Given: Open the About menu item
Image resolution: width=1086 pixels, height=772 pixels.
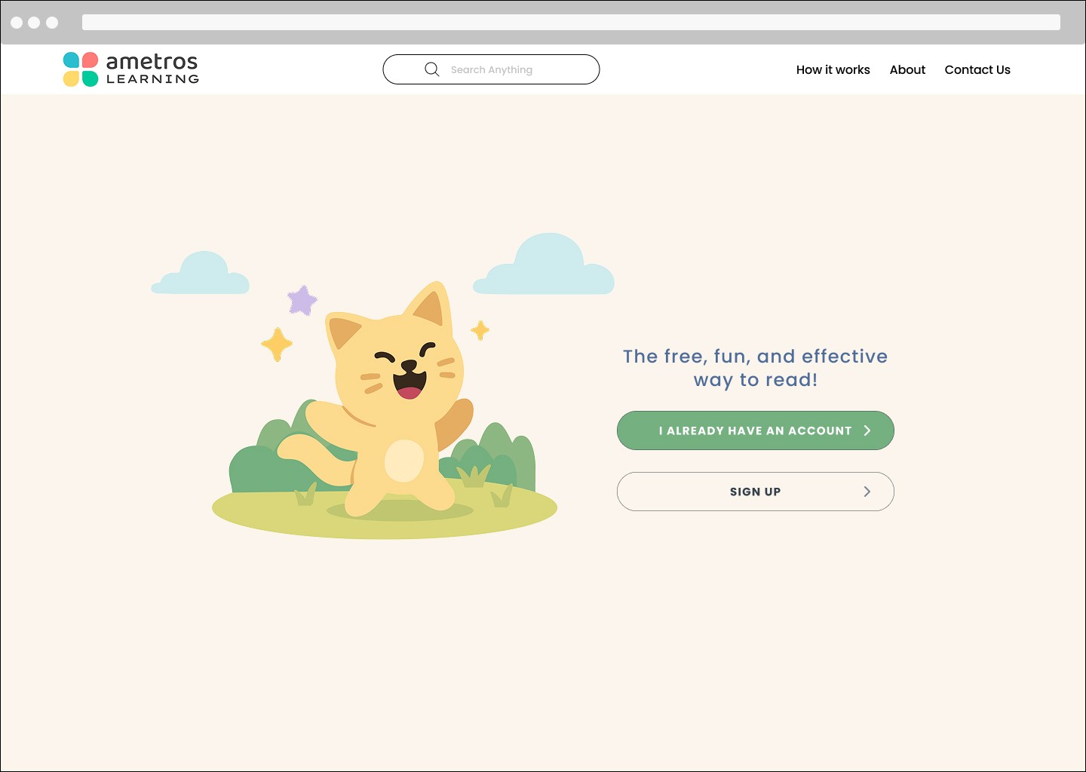Looking at the screenshot, I should 907,69.
